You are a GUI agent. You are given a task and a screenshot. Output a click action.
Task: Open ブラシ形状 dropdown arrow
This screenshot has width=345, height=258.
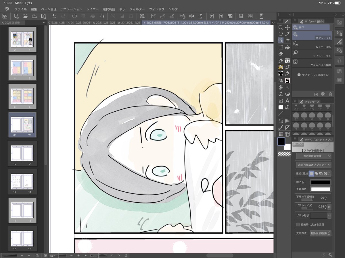(329, 216)
